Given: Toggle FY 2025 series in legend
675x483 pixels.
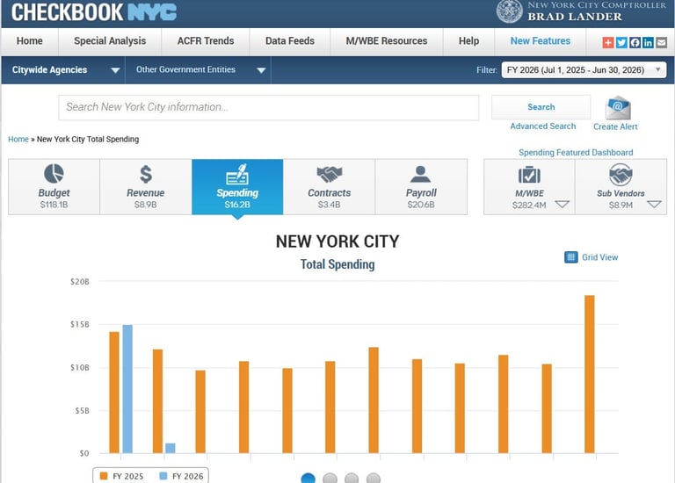Looking at the screenshot, I should (122, 476).
